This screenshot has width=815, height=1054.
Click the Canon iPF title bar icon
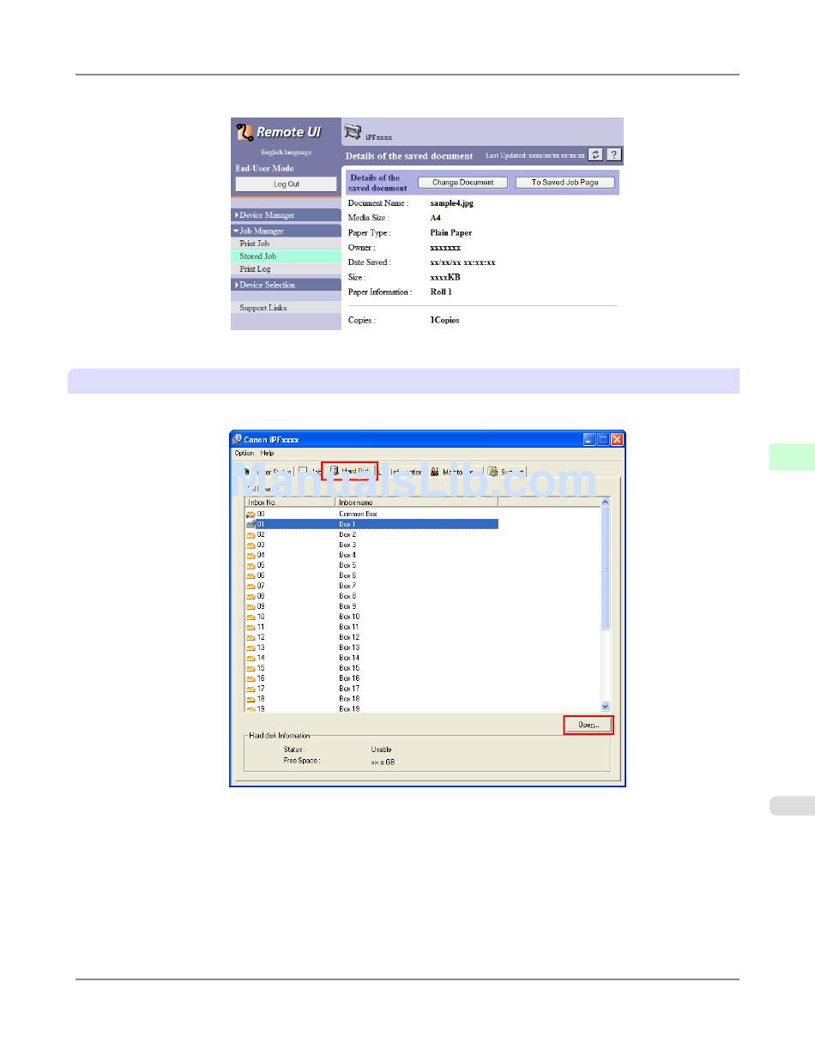238,439
